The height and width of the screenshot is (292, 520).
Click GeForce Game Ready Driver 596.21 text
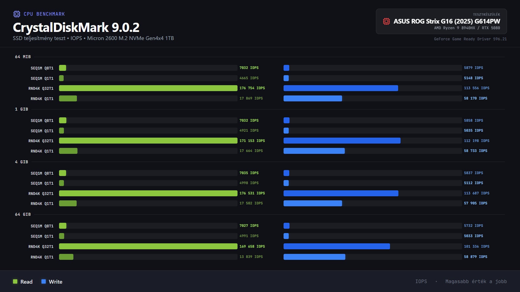click(470, 39)
